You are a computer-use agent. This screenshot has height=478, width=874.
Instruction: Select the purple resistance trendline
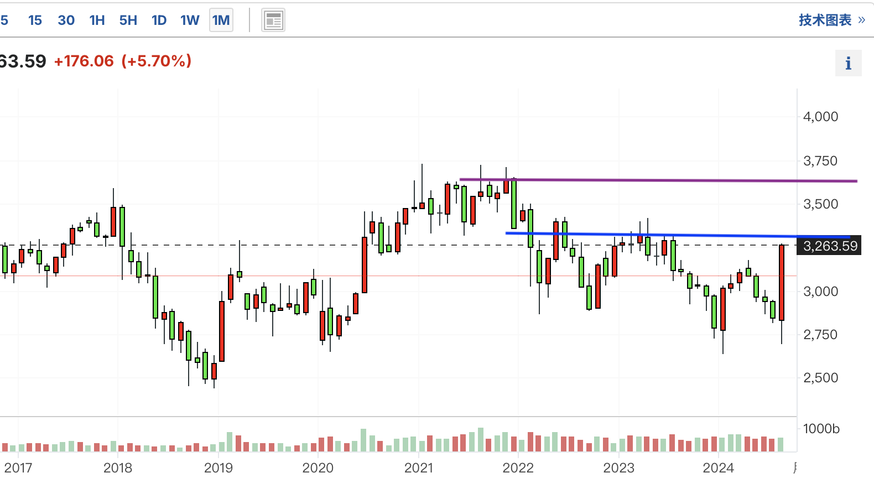pyautogui.click(x=658, y=180)
